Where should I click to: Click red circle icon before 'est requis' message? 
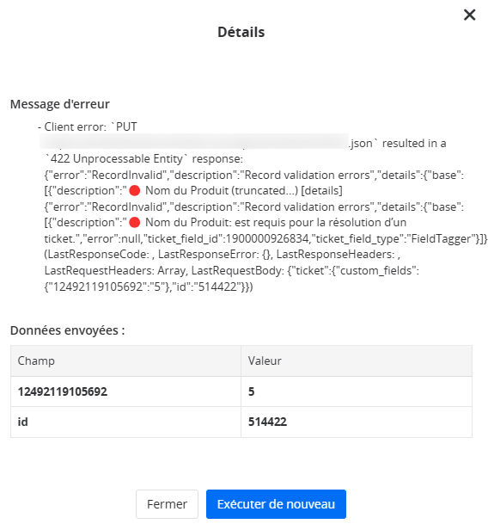point(135,223)
